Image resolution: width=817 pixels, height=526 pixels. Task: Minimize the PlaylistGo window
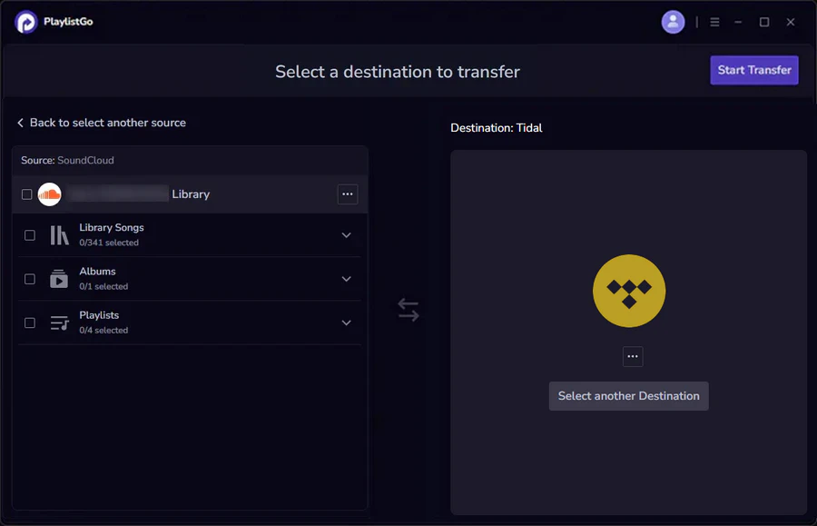(738, 22)
